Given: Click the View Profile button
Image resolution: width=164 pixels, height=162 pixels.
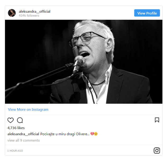Looking at the screenshot, I should tap(147, 13).
